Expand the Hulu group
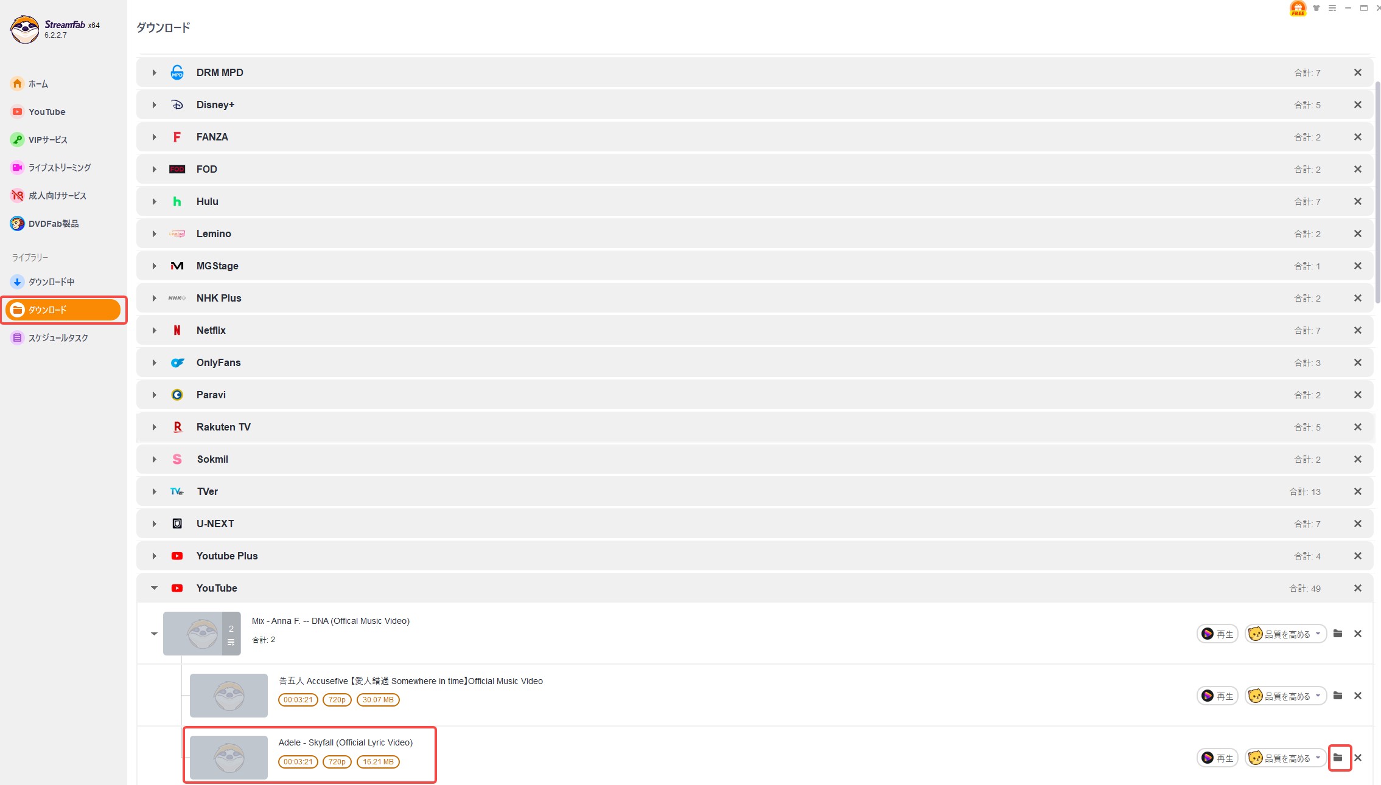 click(155, 202)
